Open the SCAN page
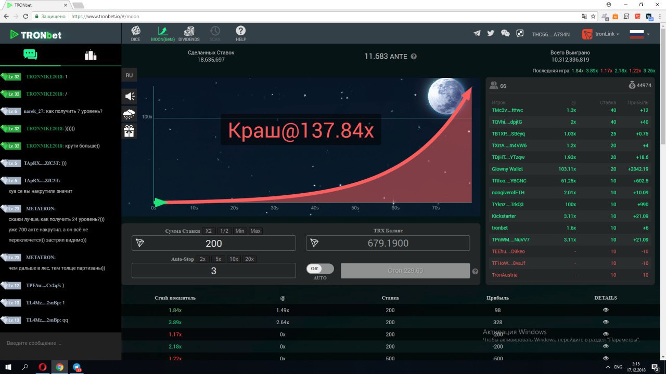The width and height of the screenshot is (666, 374). coord(215,34)
